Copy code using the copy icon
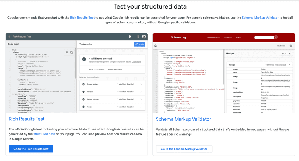Image resolution: width=299 pixels, height=161 pixels. (71, 52)
